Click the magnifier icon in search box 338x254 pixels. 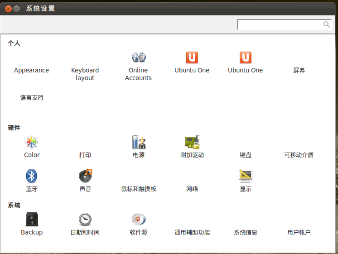coord(327,24)
